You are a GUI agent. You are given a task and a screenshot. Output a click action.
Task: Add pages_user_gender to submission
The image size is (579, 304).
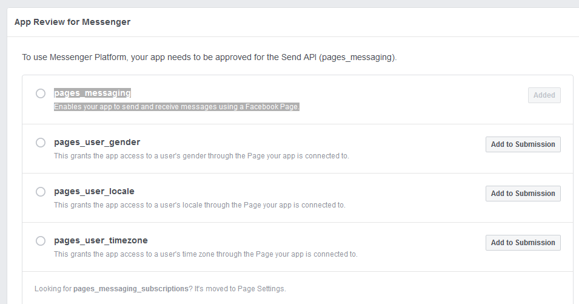(523, 144)
